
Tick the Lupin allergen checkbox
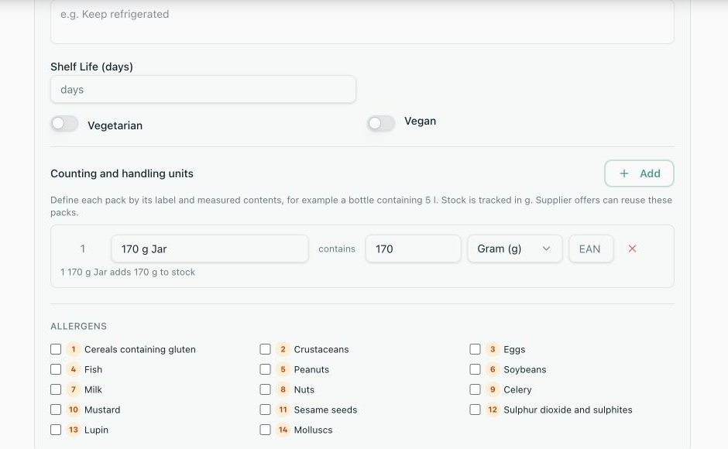pos(56,430)
